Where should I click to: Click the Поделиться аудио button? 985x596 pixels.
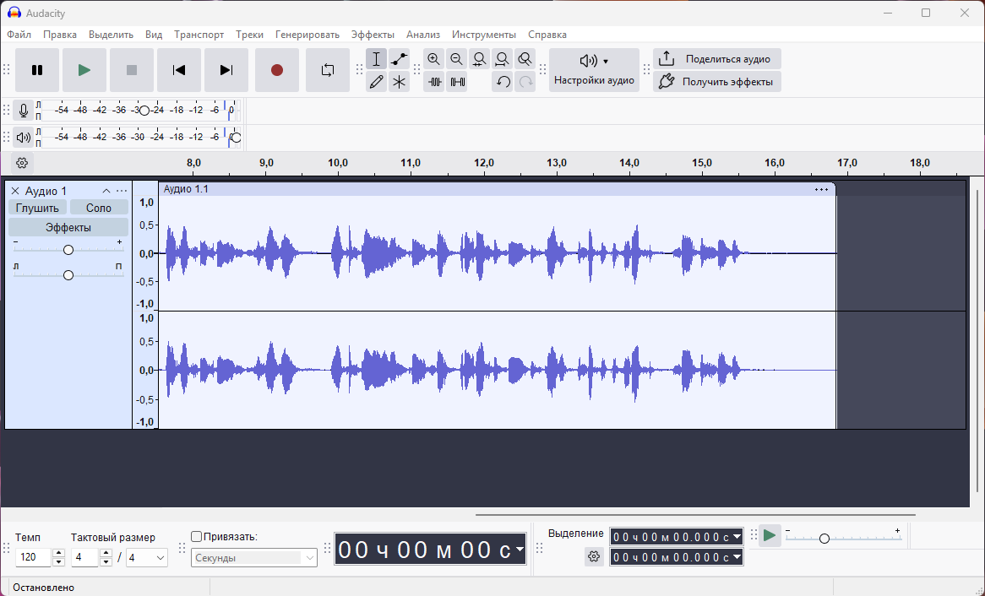[717, 59]
